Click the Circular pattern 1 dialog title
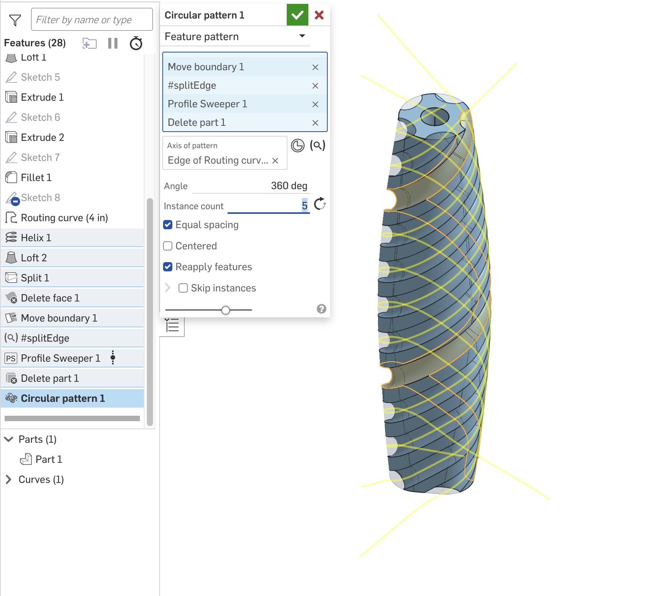This screenshot has height=596, width=650. (204, 15)
